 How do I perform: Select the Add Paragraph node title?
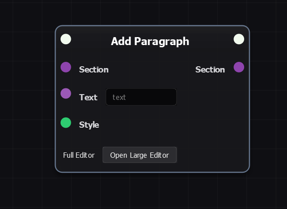click(150, 42)
